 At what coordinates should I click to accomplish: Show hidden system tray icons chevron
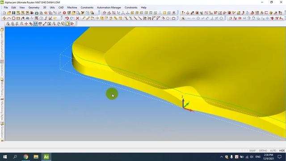point(222,157)
